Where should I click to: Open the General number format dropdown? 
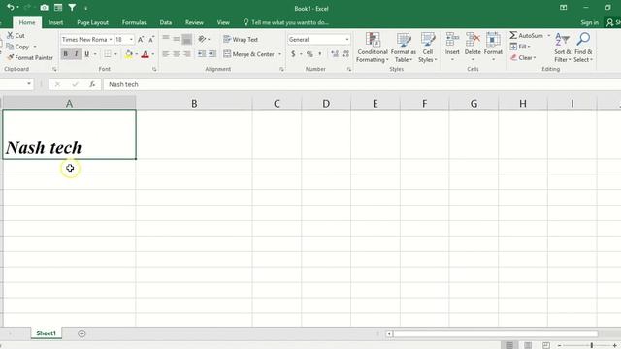point(347,39)
